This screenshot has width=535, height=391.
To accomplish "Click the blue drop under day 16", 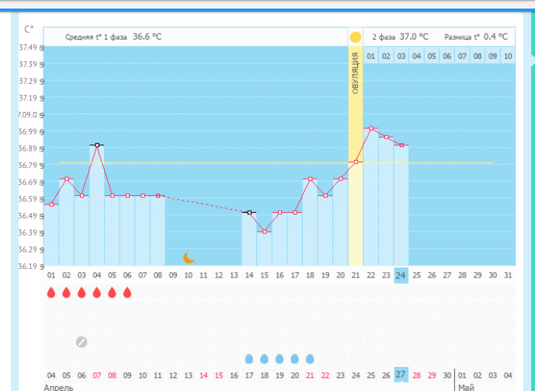I will (x=280, y=358).
